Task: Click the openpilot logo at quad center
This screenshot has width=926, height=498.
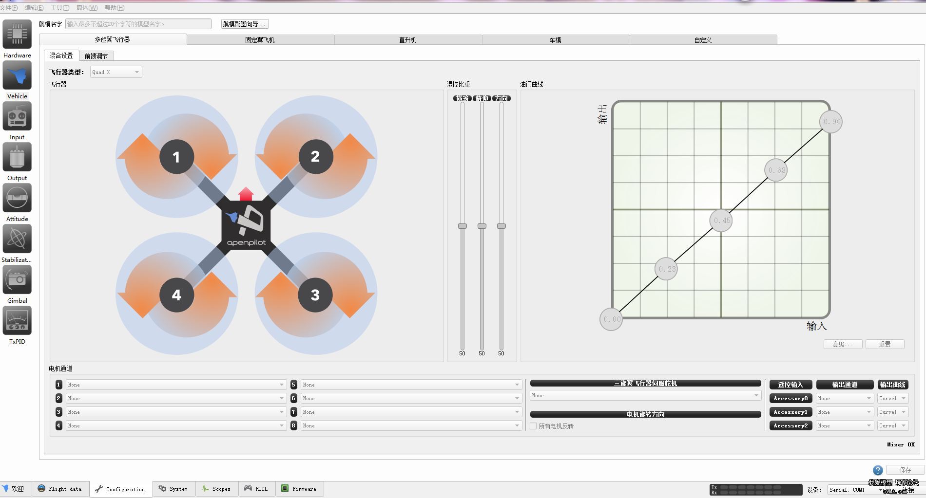Action: coord(246,226)
